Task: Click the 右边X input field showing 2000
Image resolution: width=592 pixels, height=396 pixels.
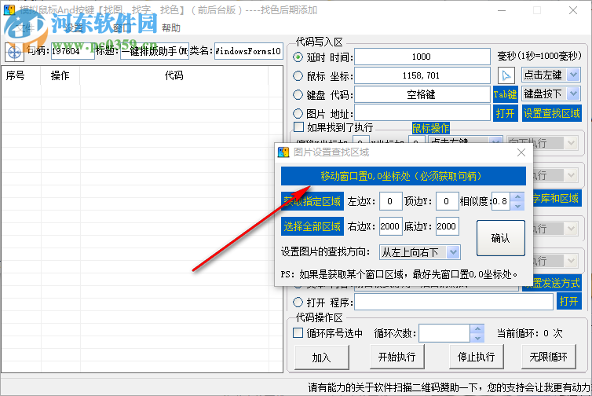Action: (391, 226)
